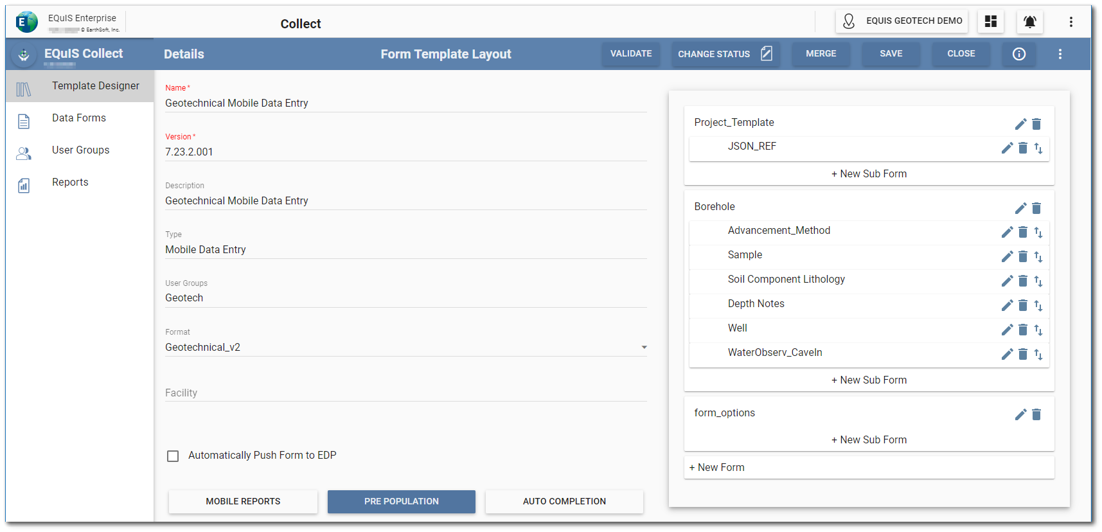Open the dashboard grid icon
The height and width of the screenshot is (532, 1102).
click(x=991, y=22)
